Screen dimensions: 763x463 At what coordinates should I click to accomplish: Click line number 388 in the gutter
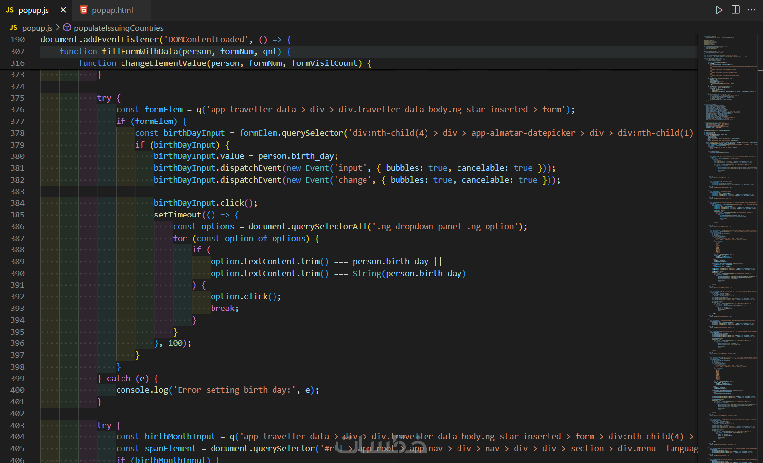[17, 249]
